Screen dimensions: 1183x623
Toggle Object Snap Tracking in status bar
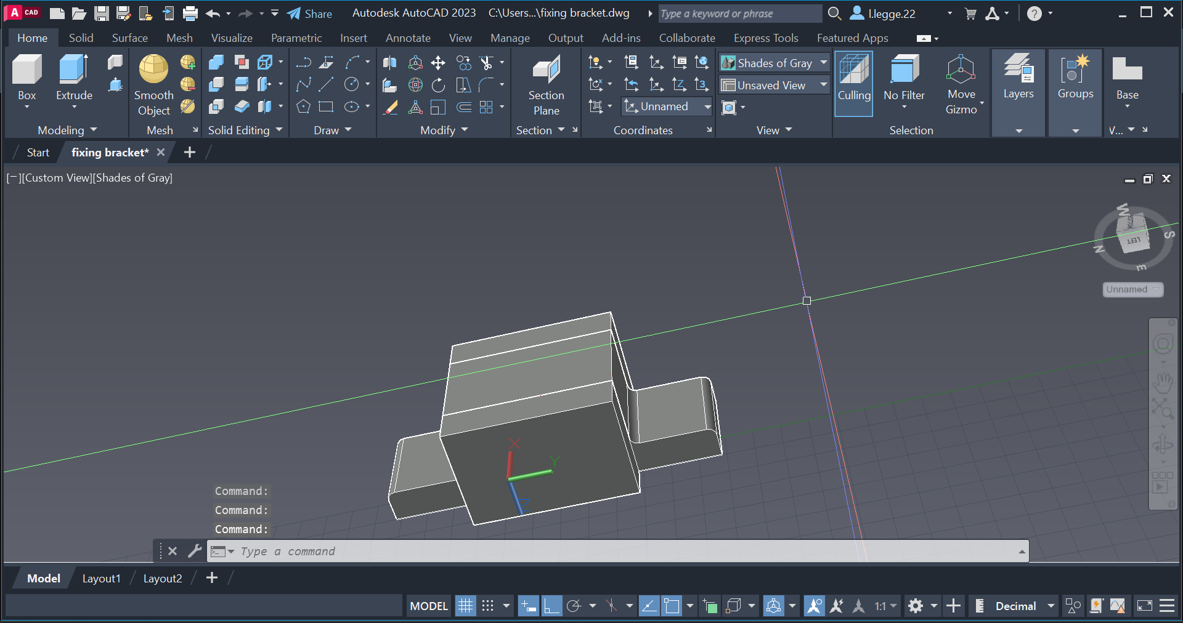[x=649, y=606]
